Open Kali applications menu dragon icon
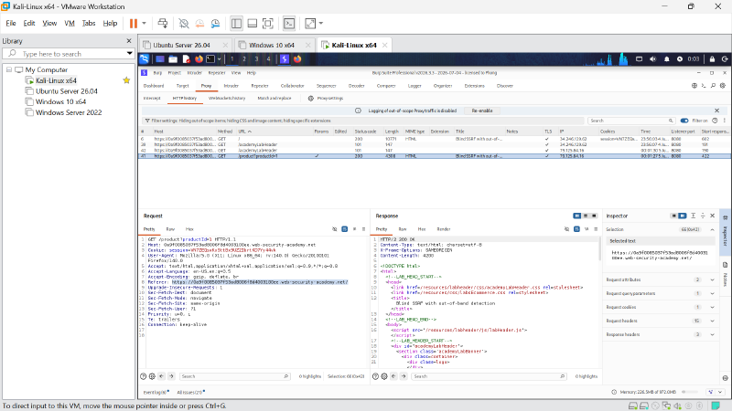This screenshot has width=732, height=411. tap(145, 59)
